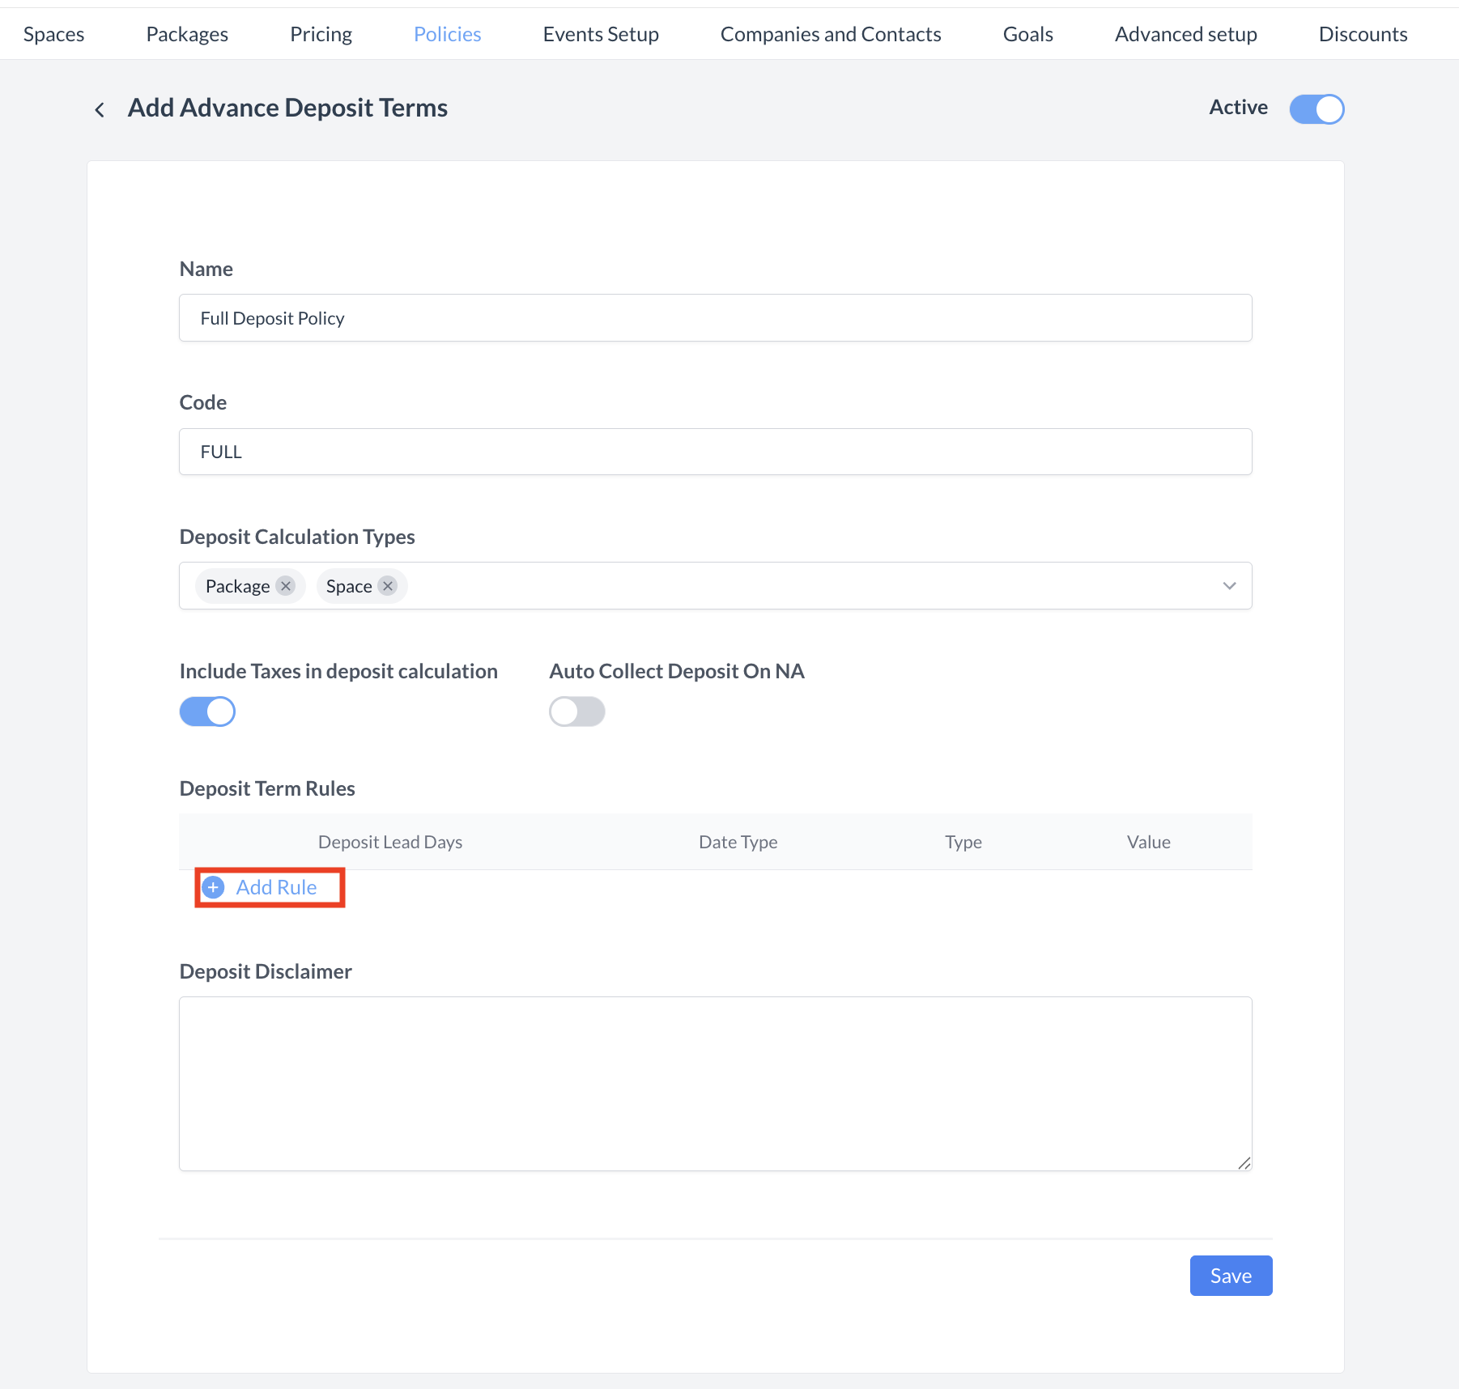Grab the Deposit Disclaimer resize handle
Image resolution: width=1459 pixels, height=1389 pixels.
1244,1163
